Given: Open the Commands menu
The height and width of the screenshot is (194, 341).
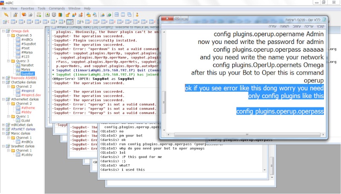Looking at the screenshot, I should pyautogui.click(x=57, y=9).
